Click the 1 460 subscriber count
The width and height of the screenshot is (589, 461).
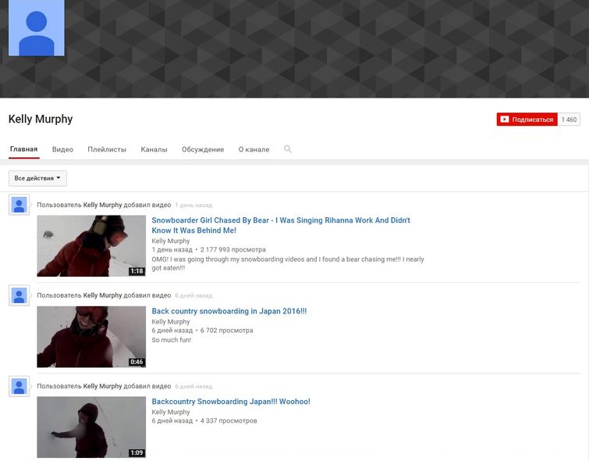pos(569,120)
